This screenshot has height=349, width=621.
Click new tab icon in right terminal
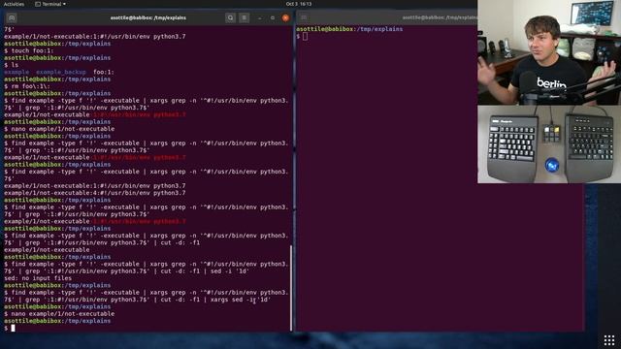click(304, 17)
